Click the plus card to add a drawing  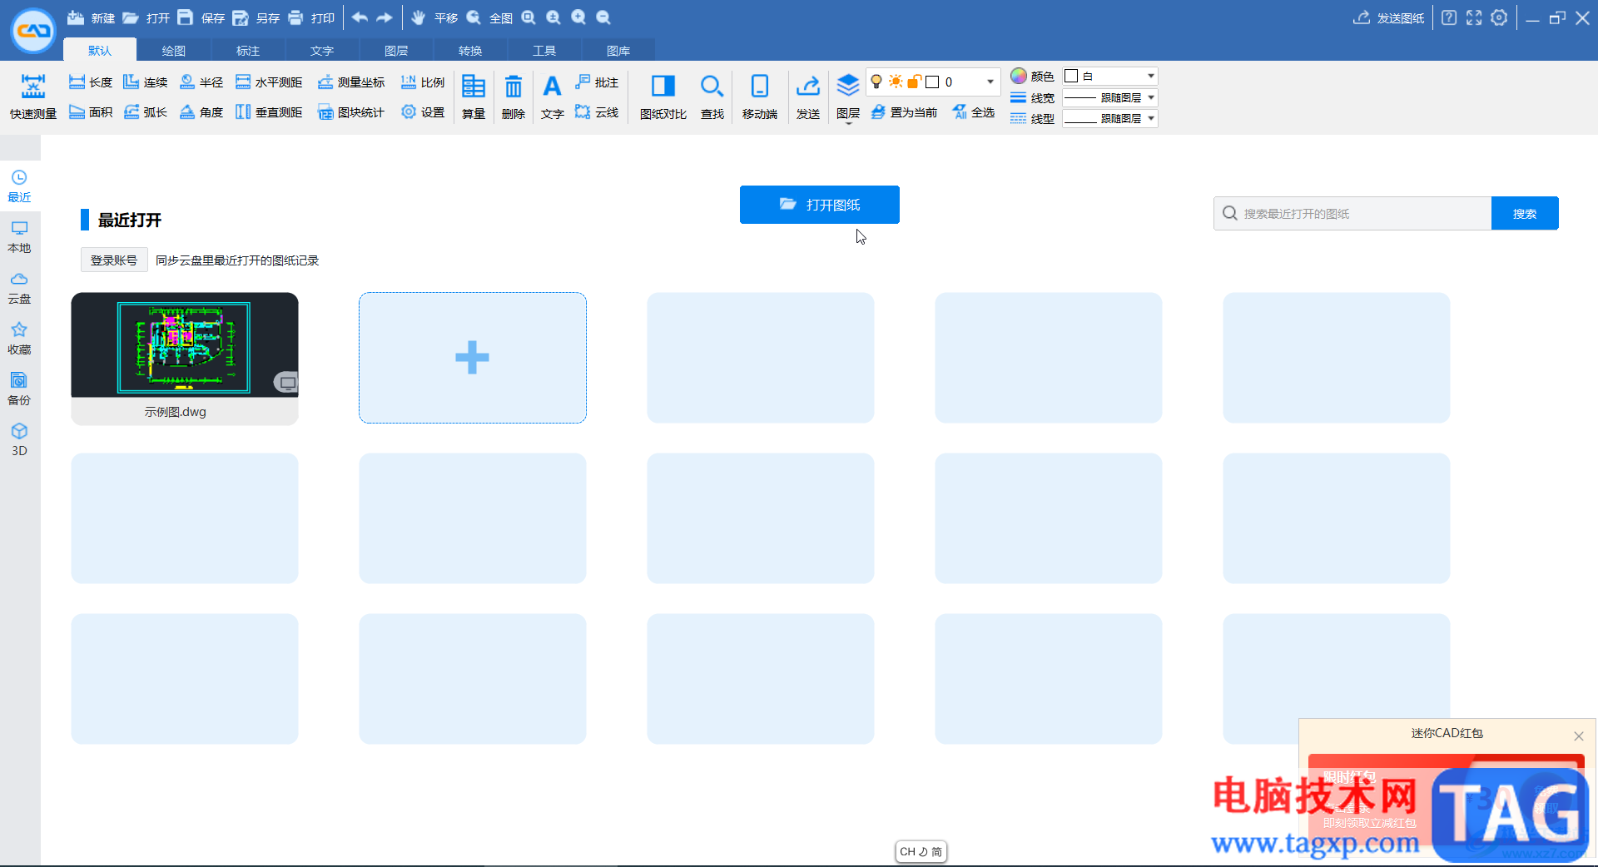(x=473, y=358)
